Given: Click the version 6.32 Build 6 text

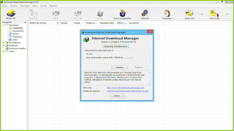Looking at the screenshot, I should [118, 42].
